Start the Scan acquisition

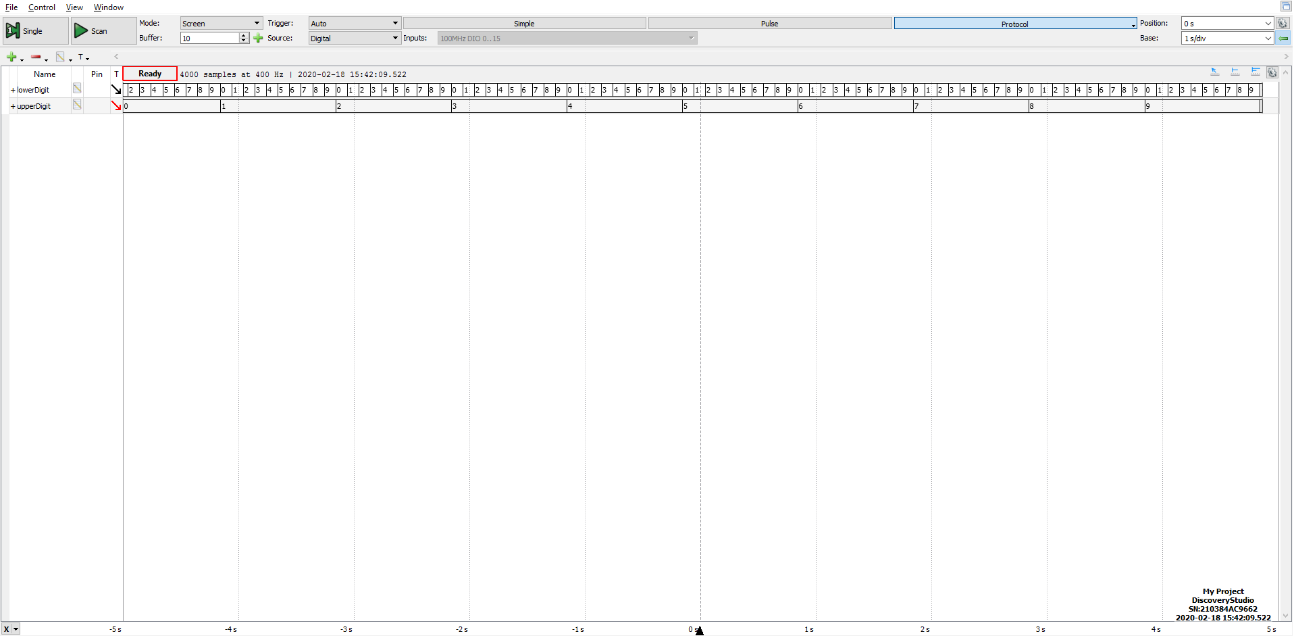[x=103, y=31]
